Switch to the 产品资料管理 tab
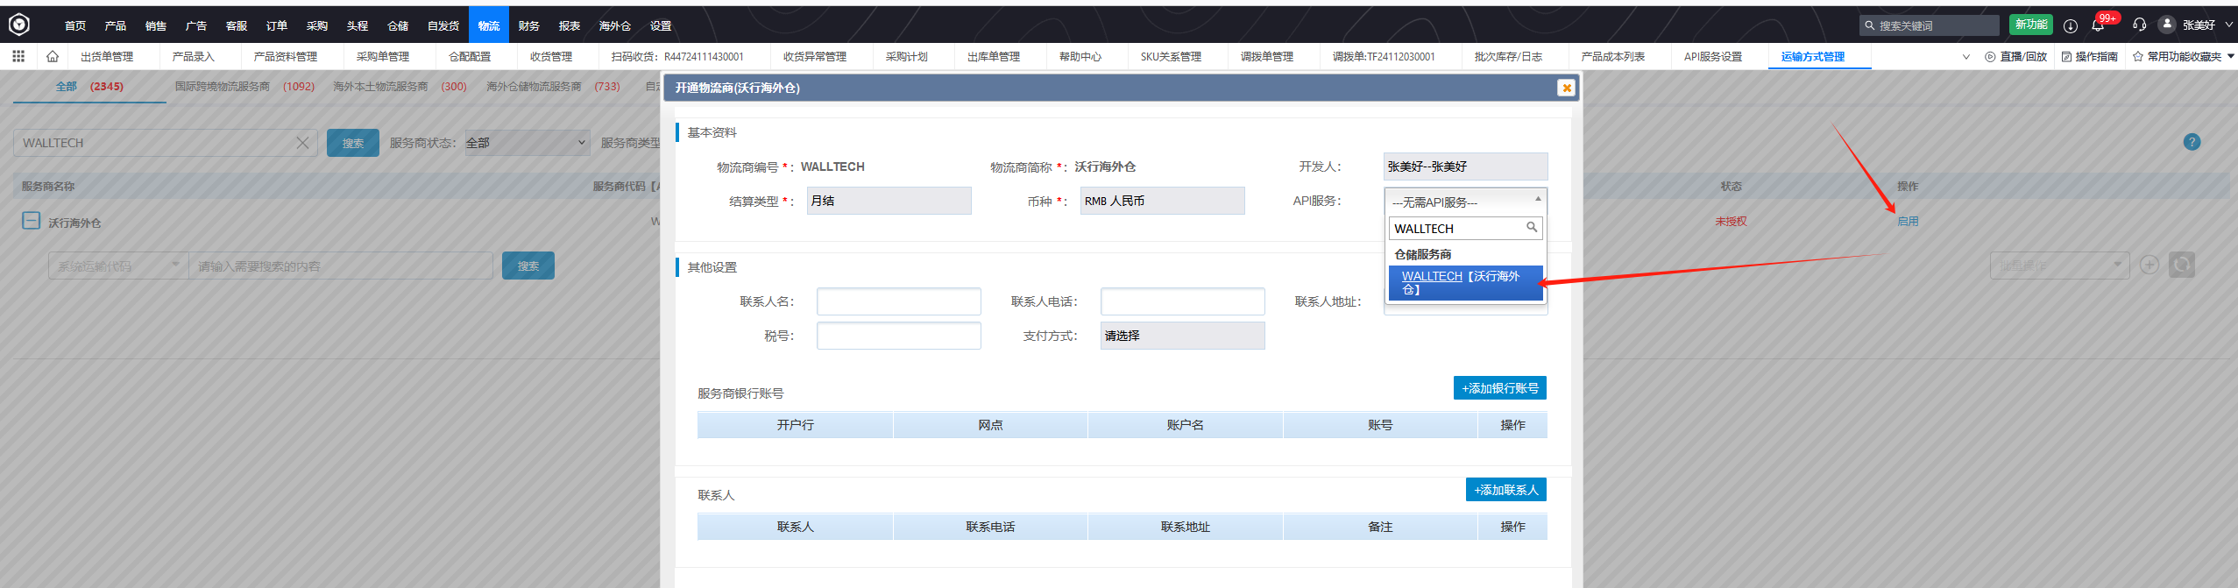 coord(286,56)
